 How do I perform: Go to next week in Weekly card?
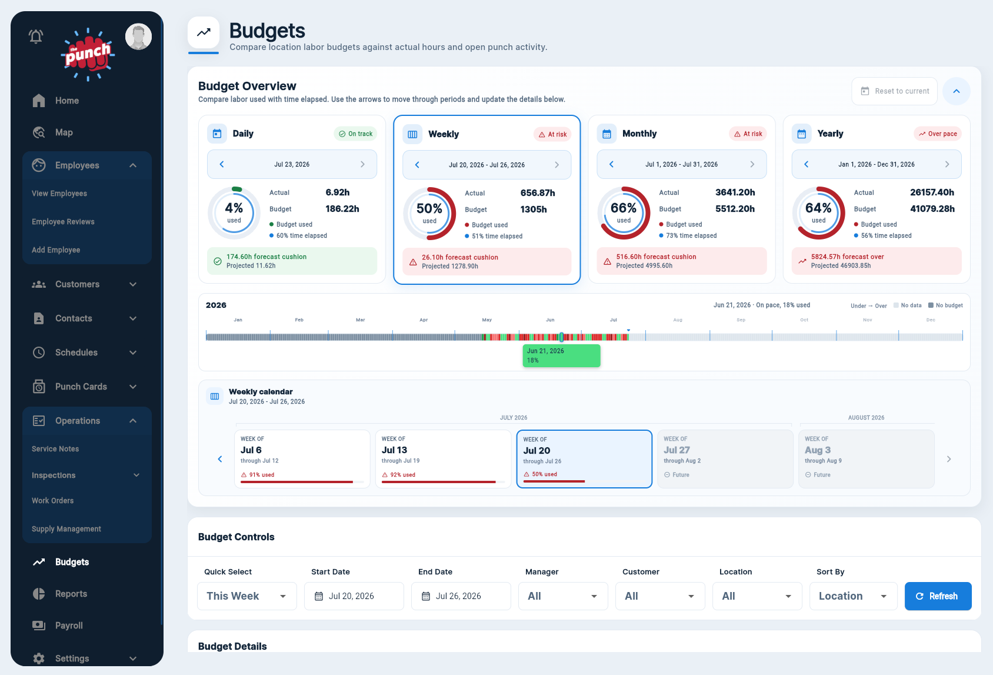point(557,165)
